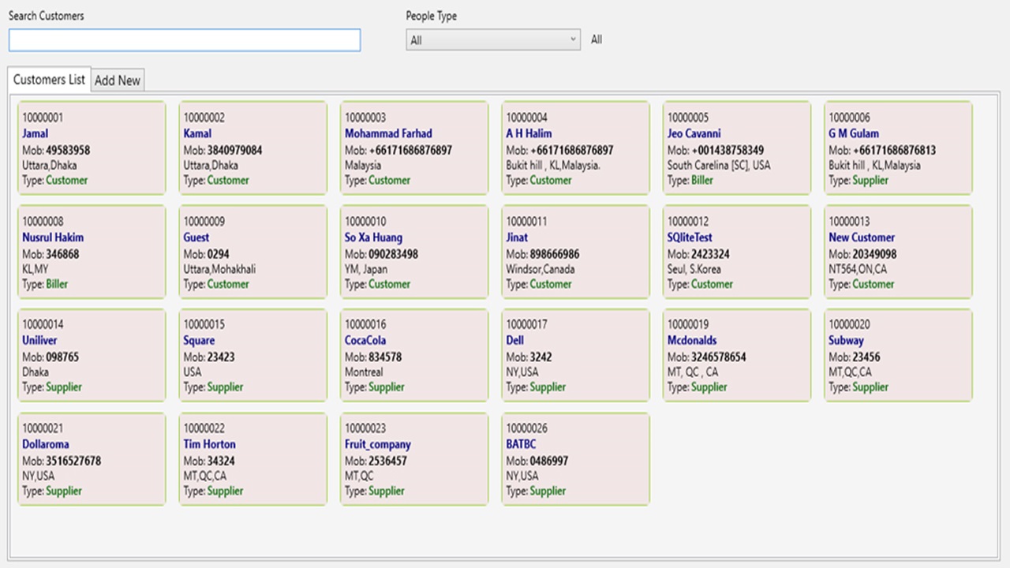
Task: Select the Customers List tab
Action: 48,80
